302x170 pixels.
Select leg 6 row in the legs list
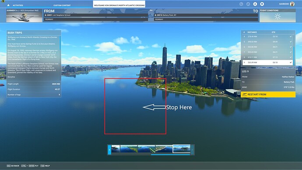pyautogui.click(x=267, y=47)
